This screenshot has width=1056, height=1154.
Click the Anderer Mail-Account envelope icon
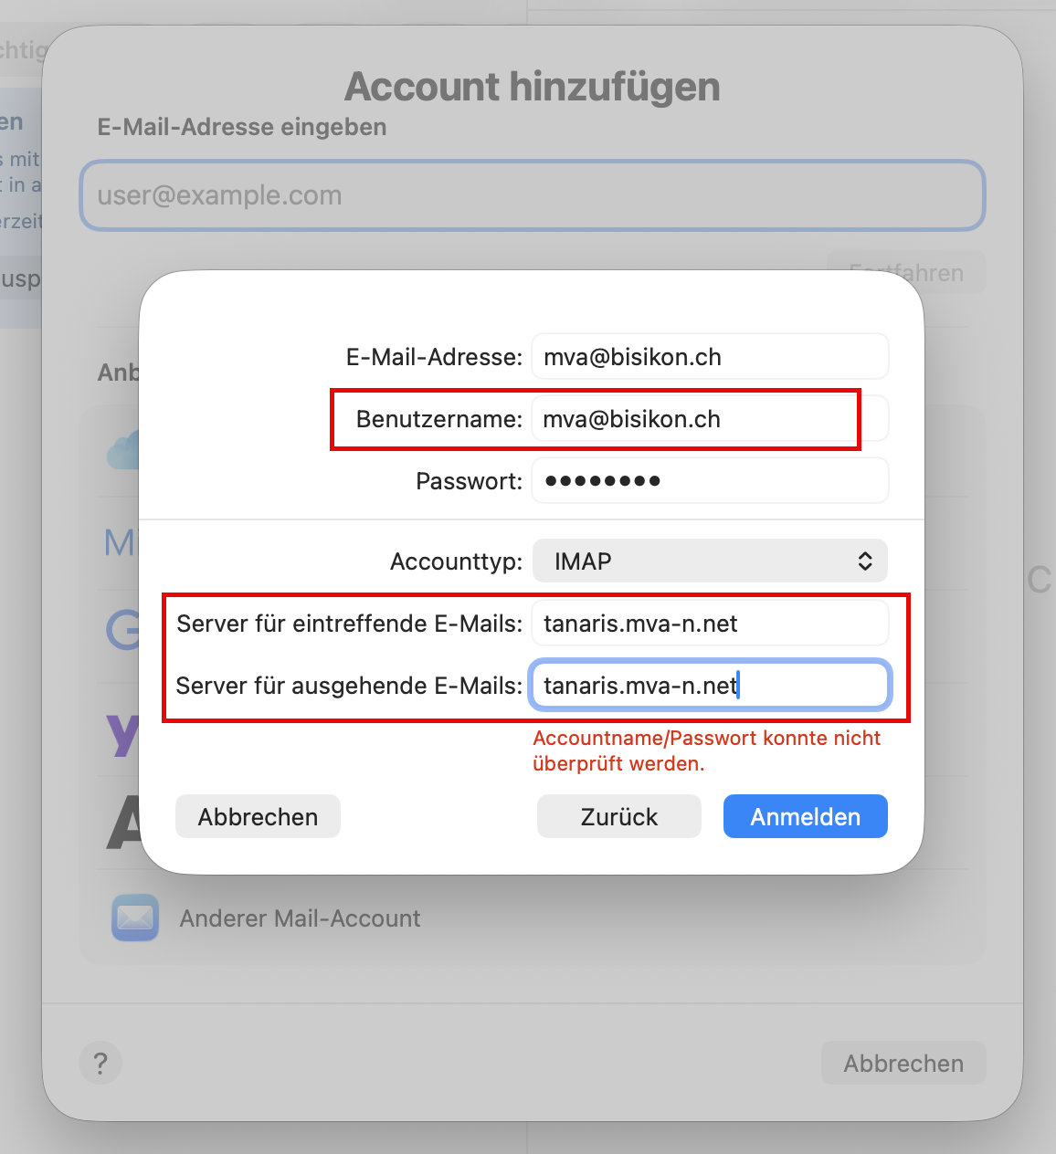pos(135,918)
